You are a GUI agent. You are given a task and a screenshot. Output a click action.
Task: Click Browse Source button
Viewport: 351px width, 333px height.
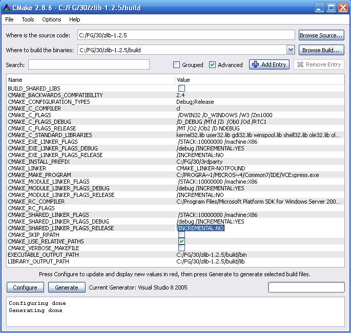[x=321, y=35]
